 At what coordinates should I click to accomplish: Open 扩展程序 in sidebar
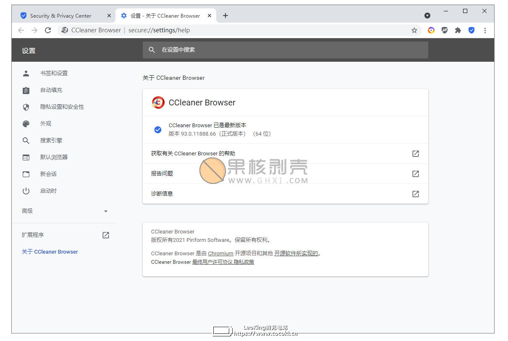(x=33, y=235)
